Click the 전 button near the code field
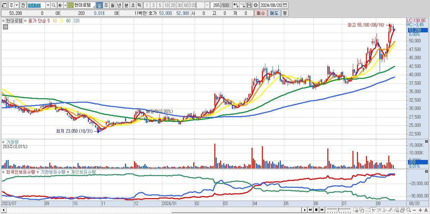The image size is (430, 214). (x=23, y=5)
